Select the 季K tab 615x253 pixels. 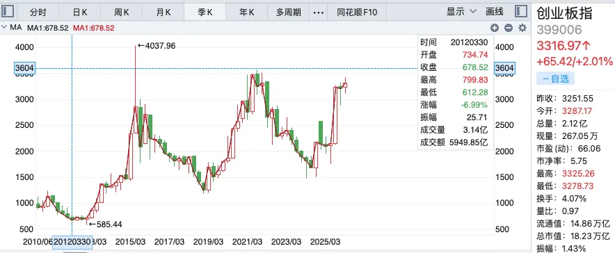pos(205,13)
